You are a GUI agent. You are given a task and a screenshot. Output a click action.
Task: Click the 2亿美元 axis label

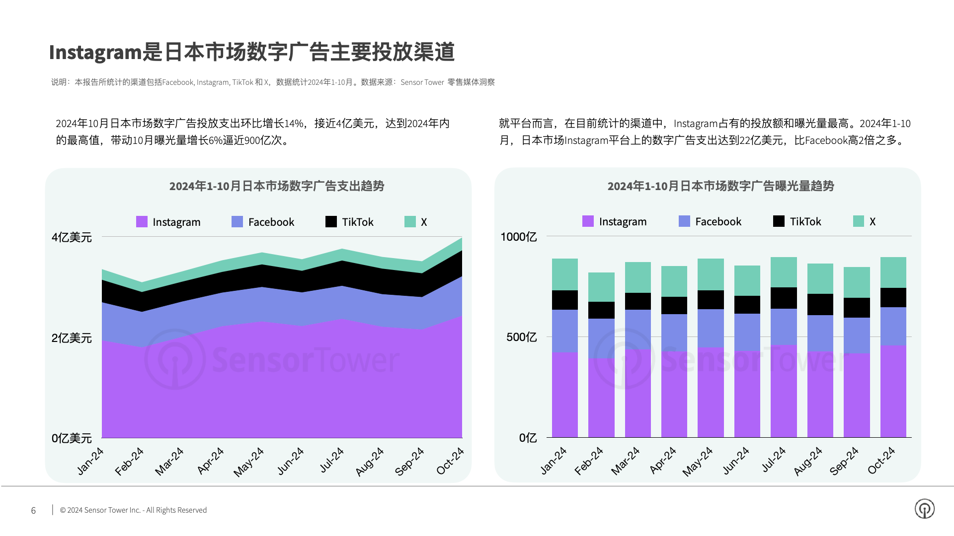click(72, 338)
